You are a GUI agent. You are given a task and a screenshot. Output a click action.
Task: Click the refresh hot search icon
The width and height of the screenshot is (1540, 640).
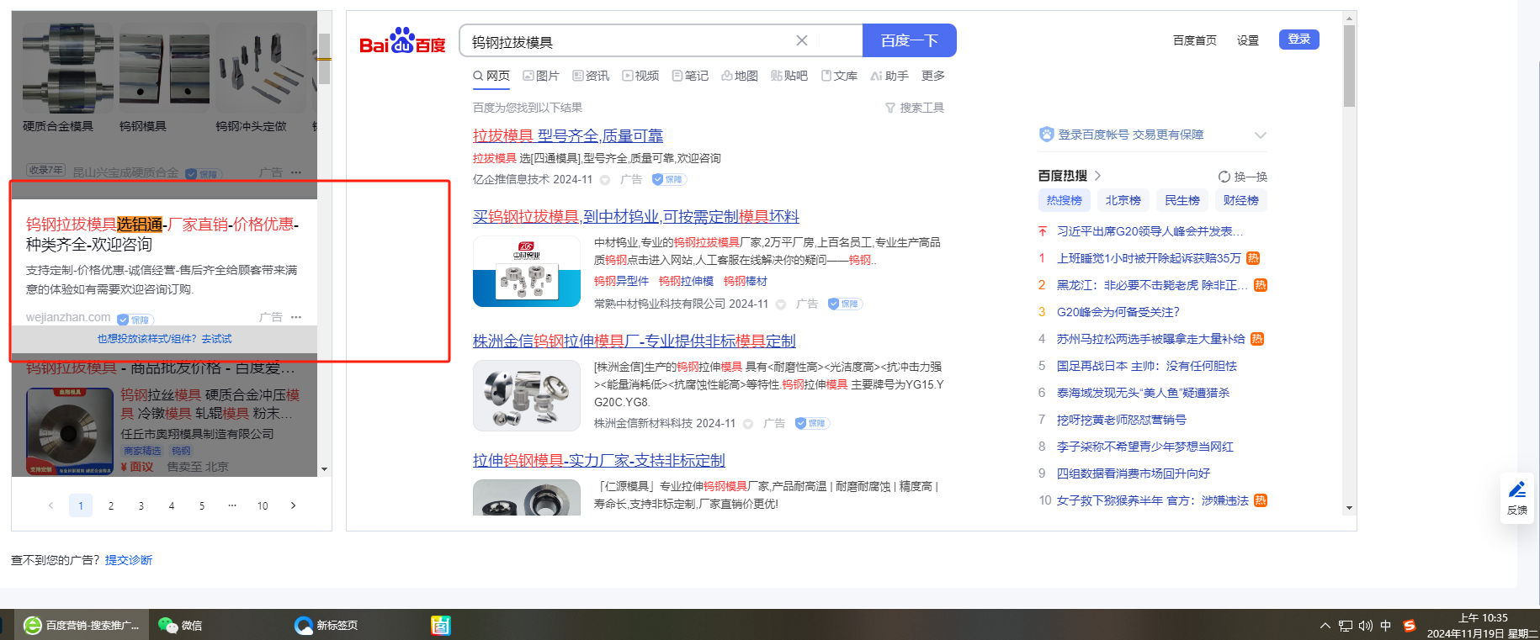pos(1224,177)
